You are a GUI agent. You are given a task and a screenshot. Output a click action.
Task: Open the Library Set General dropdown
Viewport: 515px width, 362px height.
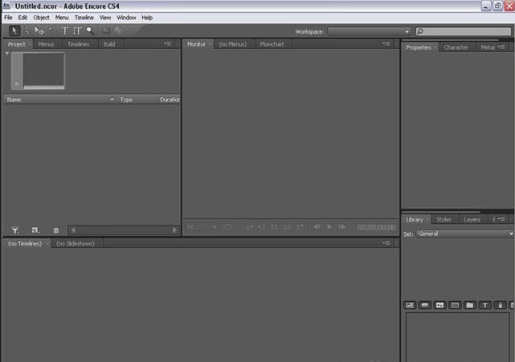tap(464, 234)
